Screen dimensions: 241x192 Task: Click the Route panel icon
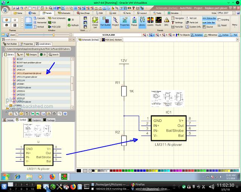[x=159, y=22]
